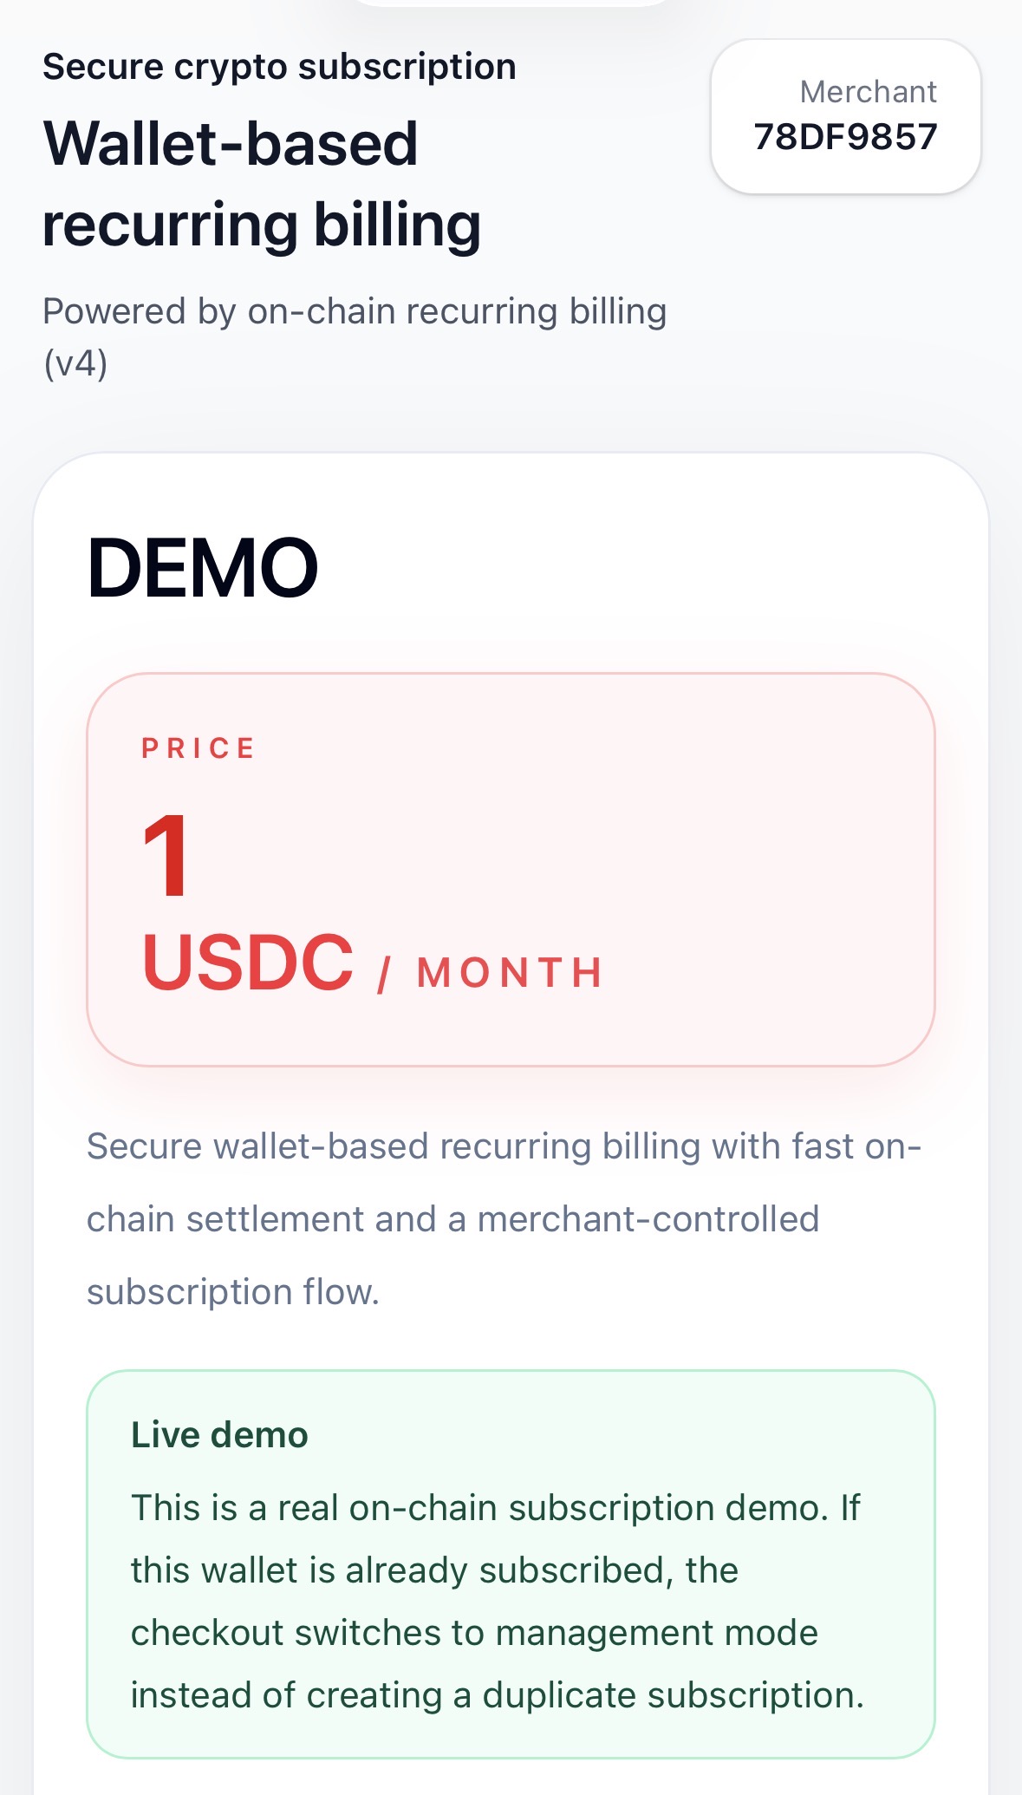
Task: Select the merchant code 78DF9857
Action: (x=845, y=137)
